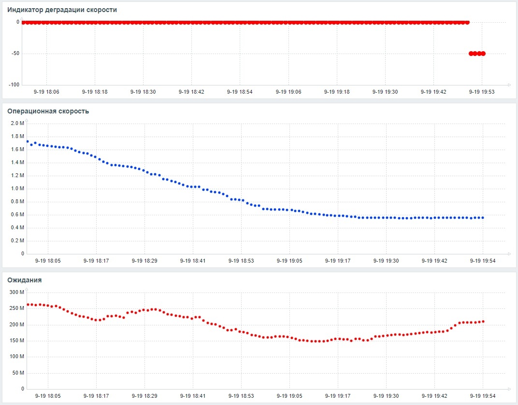This screenshot has width=518, height=405.
Task: Select the first red point in Ожидания chart
Action: [28, 304]
